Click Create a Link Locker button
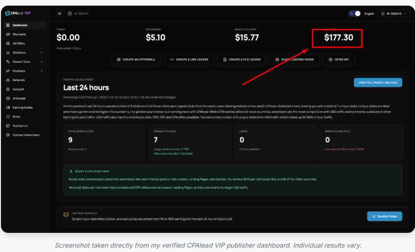This screenshot has width=415, height=252. tap(189, 59)
